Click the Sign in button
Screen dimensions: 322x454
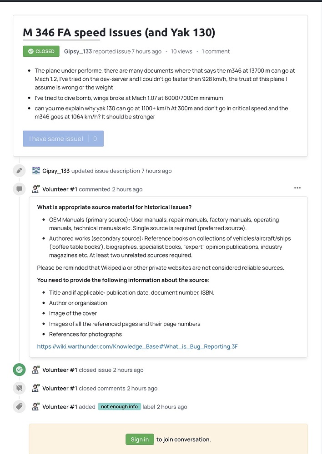(140, 439)
